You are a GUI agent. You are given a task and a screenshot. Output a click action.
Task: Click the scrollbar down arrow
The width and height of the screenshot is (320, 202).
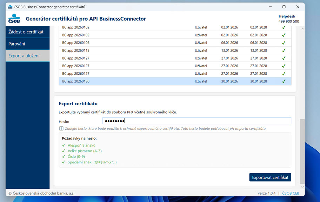[302, 187]
